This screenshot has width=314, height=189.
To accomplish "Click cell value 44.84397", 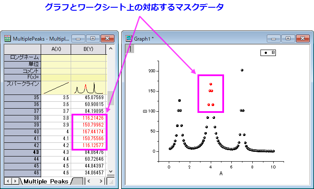I will [x=94, y=166].
